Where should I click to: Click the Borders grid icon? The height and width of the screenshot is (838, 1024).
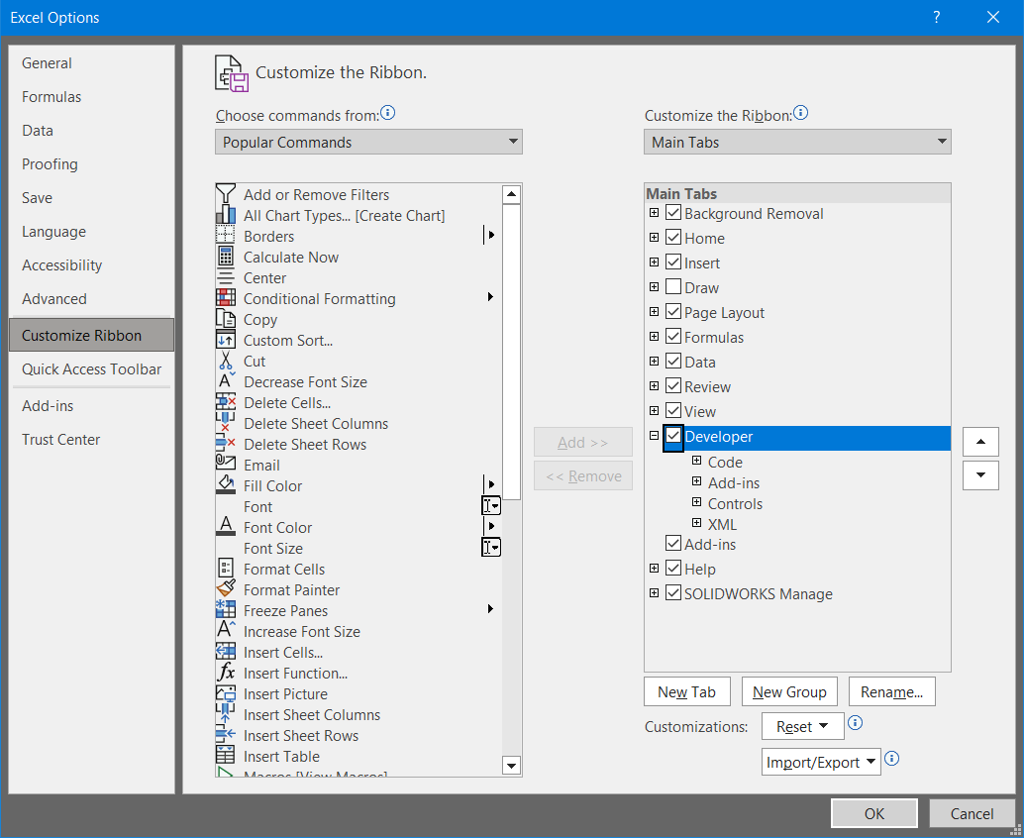(226, 236)
